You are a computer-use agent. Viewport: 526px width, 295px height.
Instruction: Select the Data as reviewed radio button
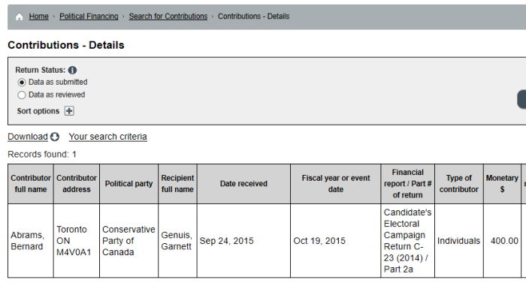tap(22, 95)
